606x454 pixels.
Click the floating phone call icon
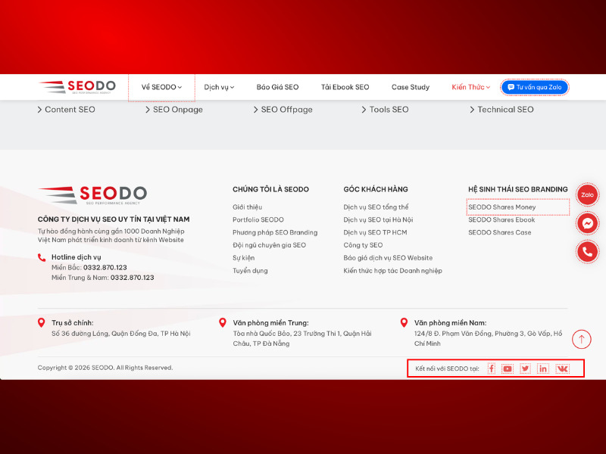click(x=588, y=252)
